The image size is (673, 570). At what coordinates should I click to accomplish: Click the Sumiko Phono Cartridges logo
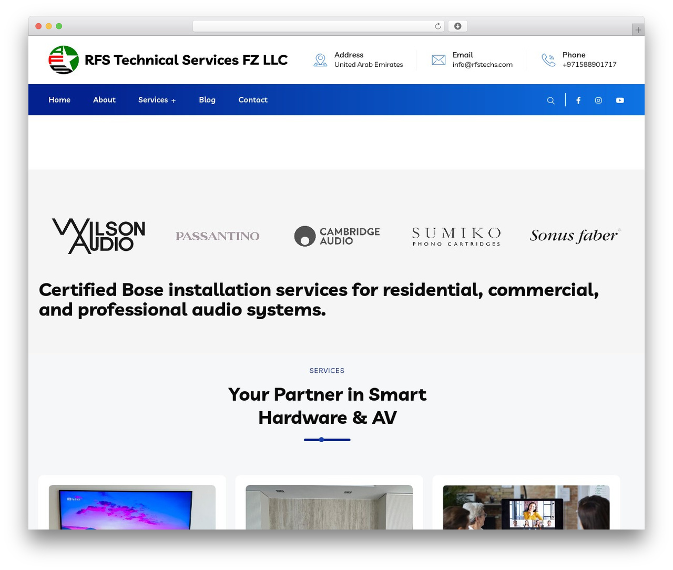(x=456, y=236)
